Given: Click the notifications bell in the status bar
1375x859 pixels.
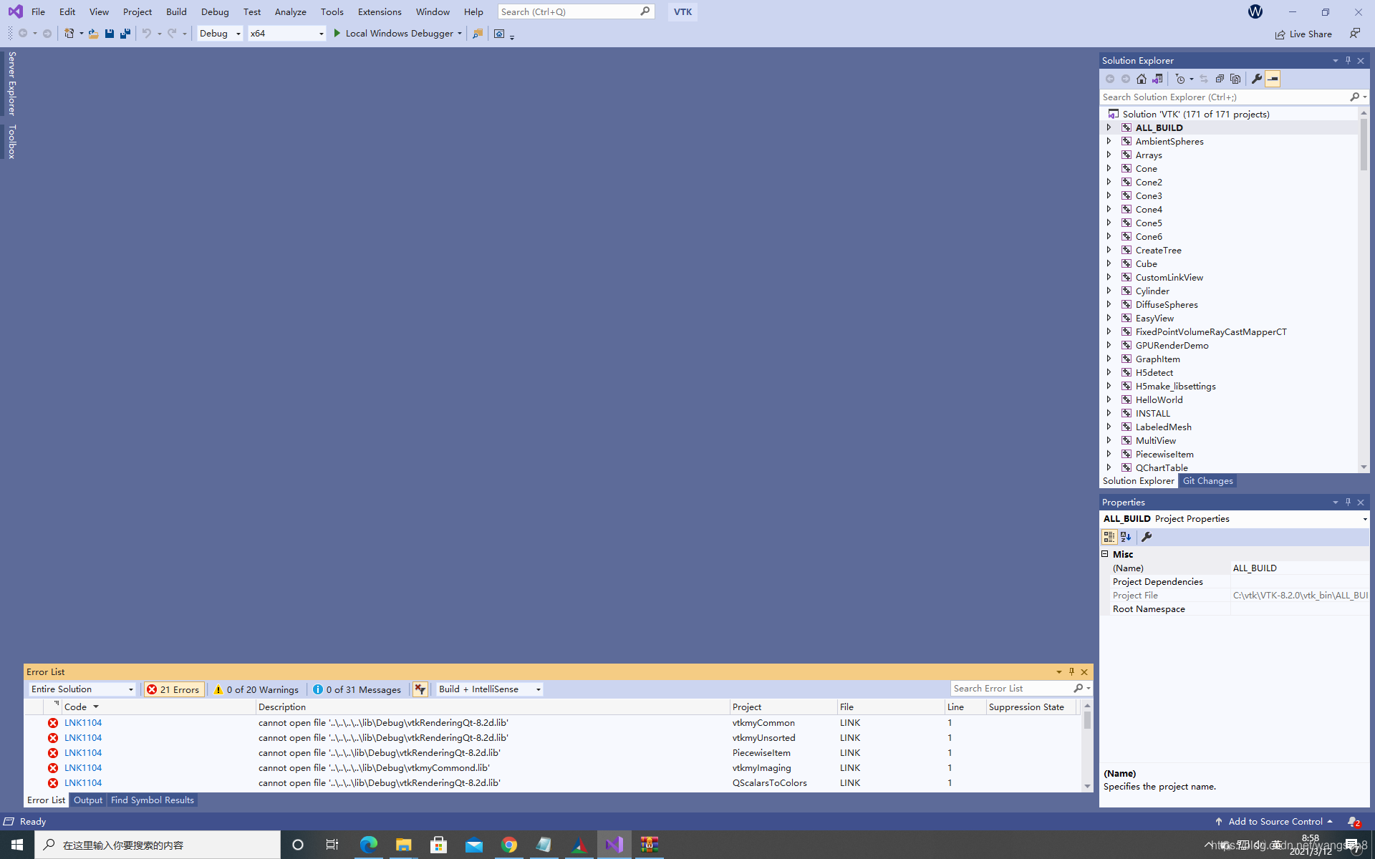Looking at the screenshot, I should [1353, 822].
